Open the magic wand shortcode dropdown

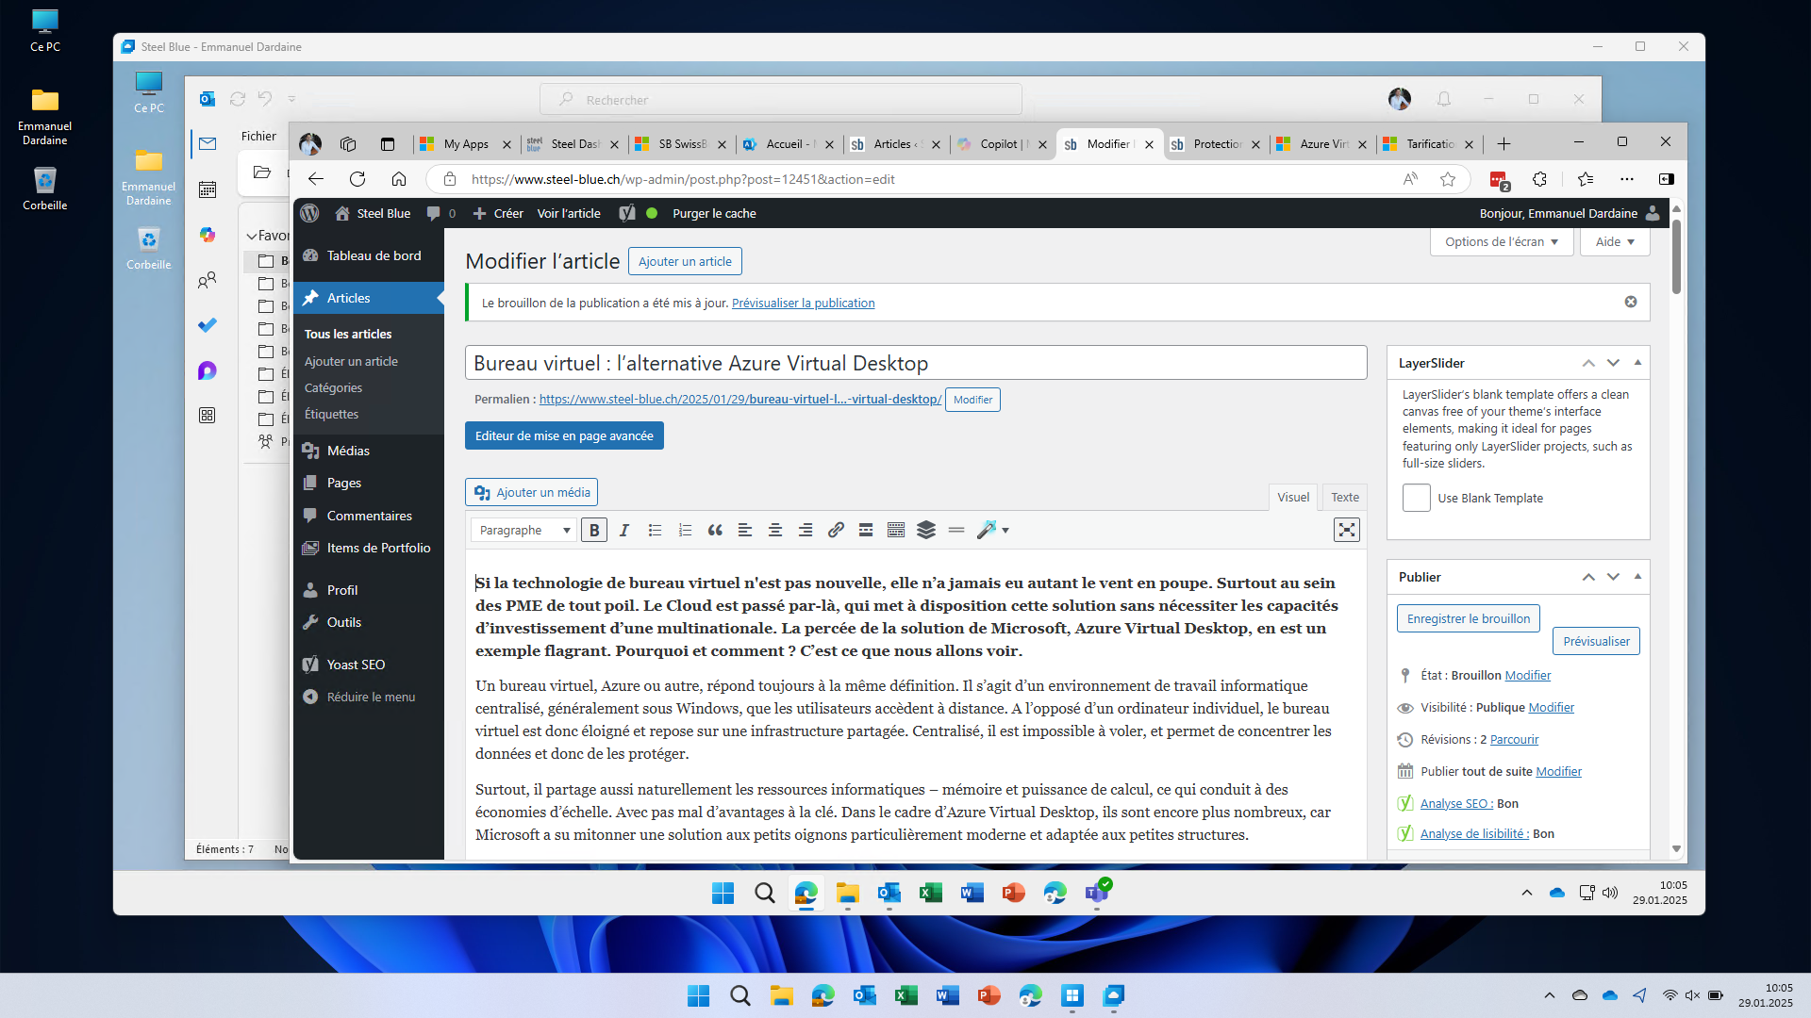pos(993,531)
